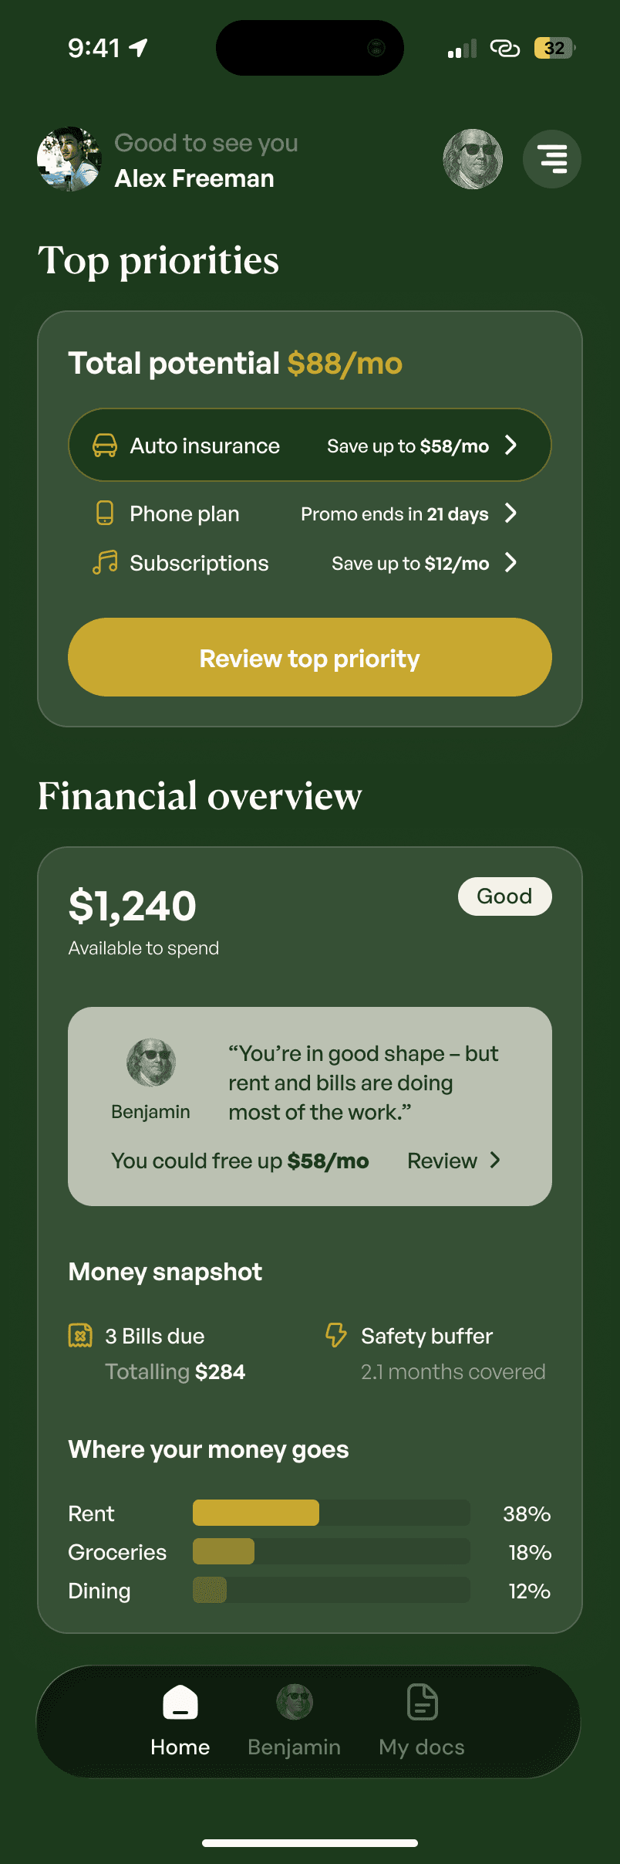Tap Benjamin's avatar in the header
Screen dimensions: 620x1864
473,159
